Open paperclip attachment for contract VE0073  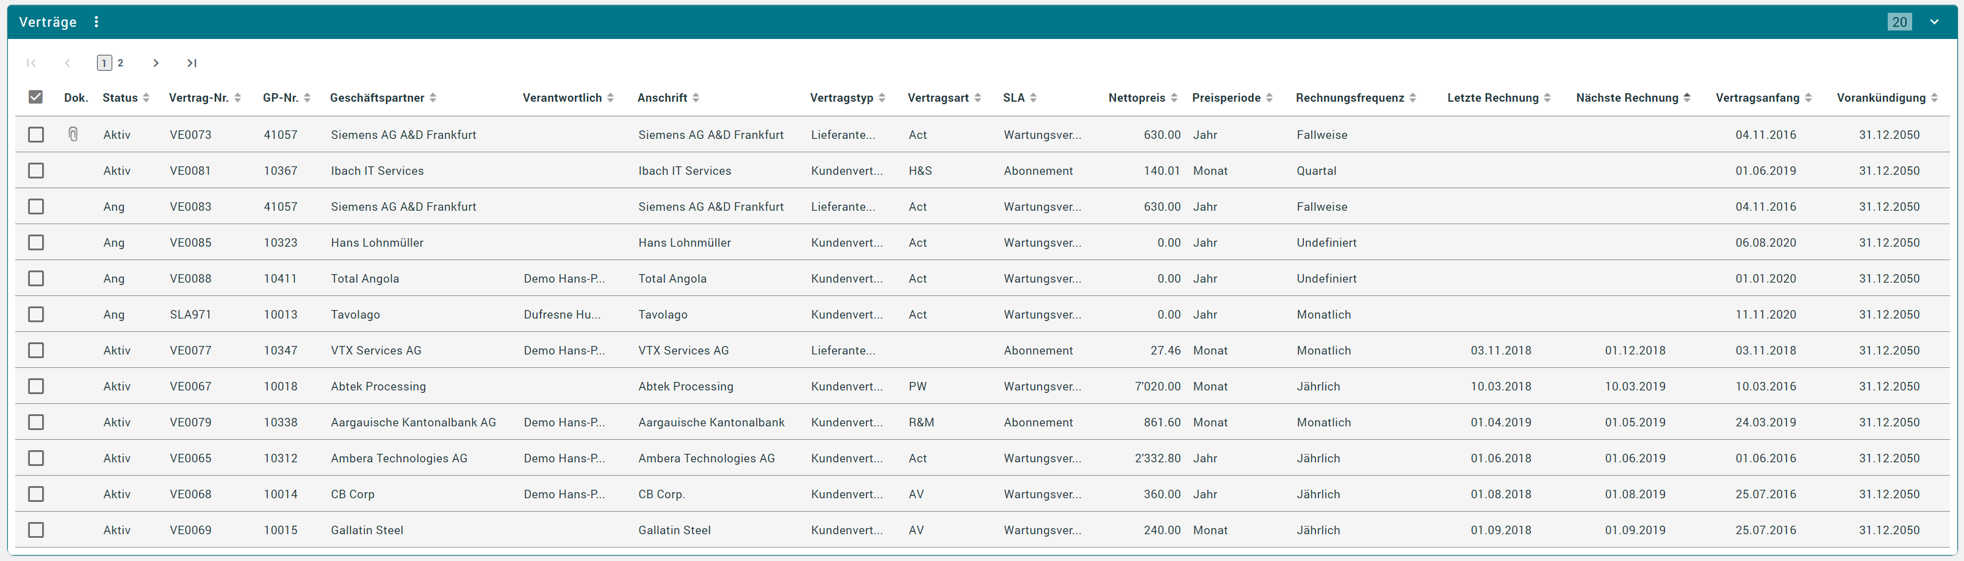[73, 135]
